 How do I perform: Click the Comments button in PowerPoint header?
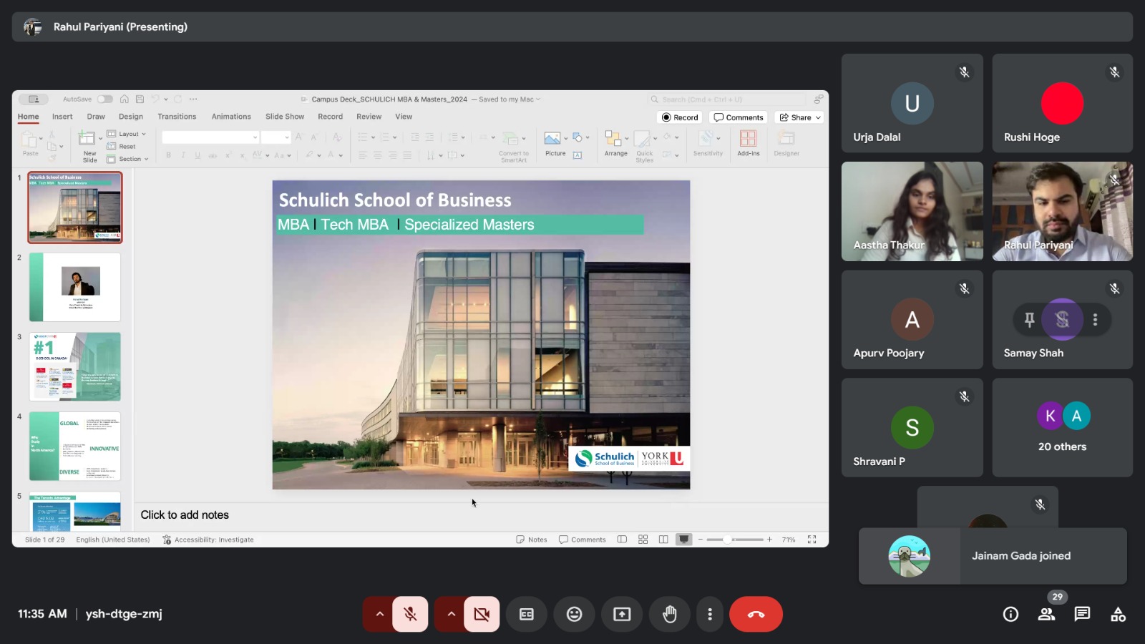coord(739,117)
